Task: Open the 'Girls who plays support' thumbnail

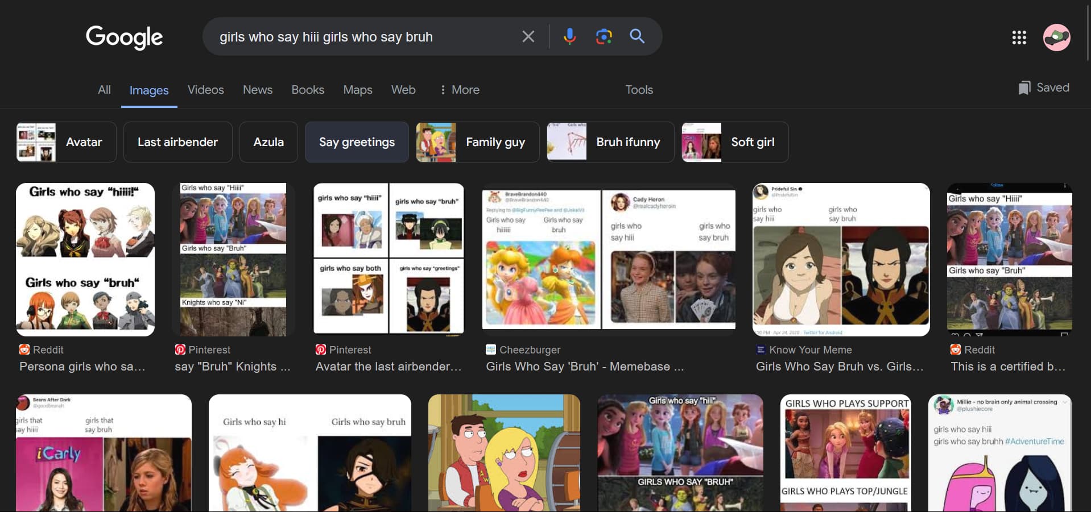Action: (x=846, y=453)
